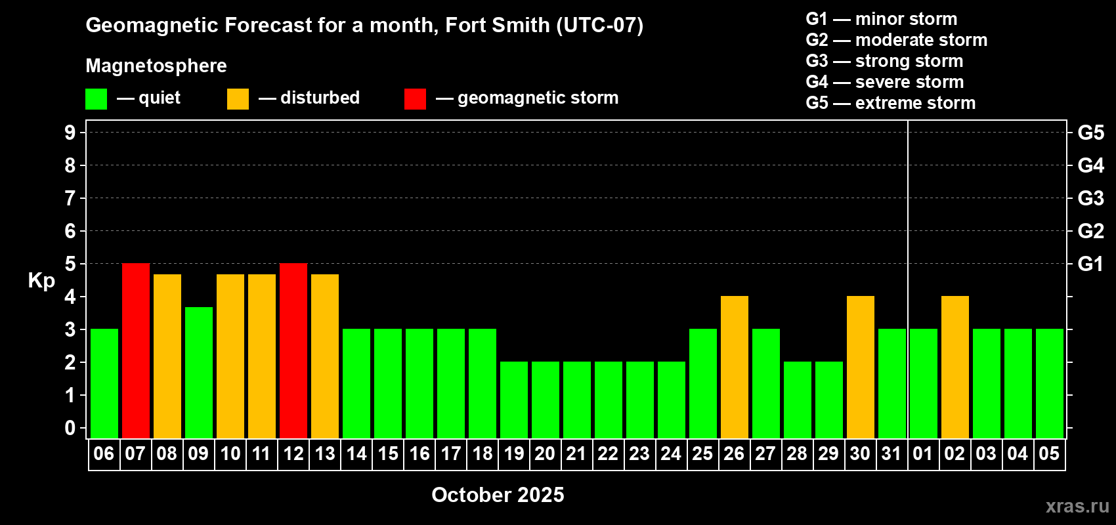Click the green bar for day 28
Viewport: 1116px width, 525px height.
coord(798,400)
